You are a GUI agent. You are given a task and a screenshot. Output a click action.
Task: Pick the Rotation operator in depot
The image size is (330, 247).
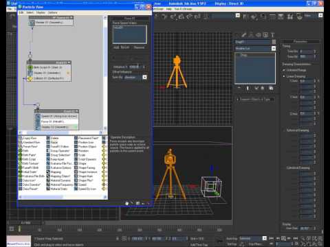coord(83,151)
